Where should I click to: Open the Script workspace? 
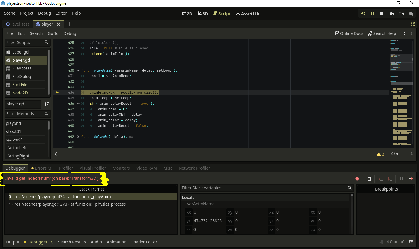(222, 13)
